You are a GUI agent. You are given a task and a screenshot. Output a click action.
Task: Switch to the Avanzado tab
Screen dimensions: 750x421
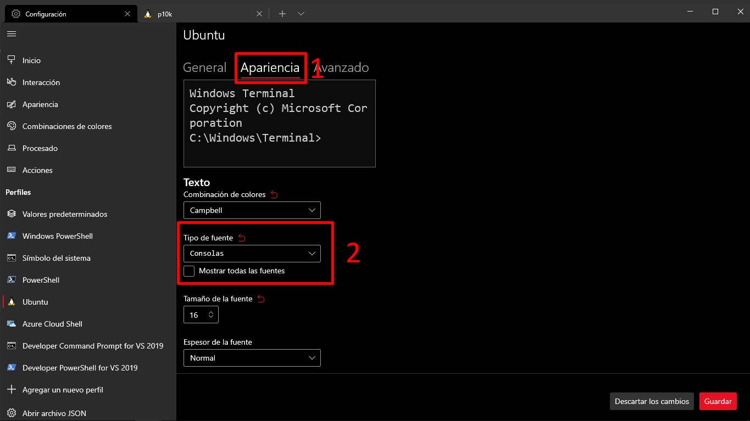[341, 68]
